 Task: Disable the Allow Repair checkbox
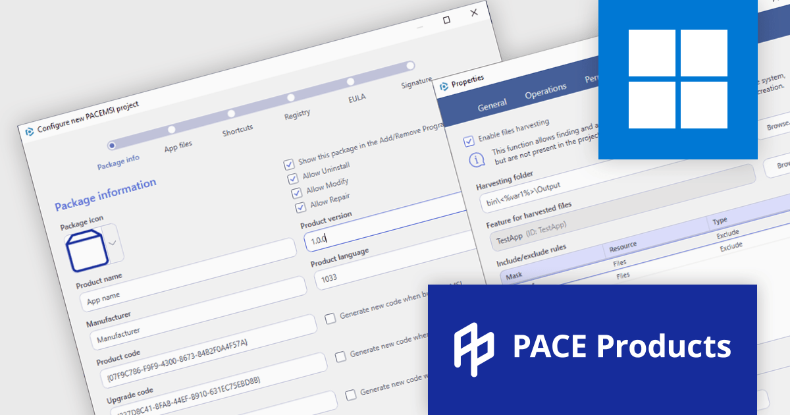coord(301,207)
